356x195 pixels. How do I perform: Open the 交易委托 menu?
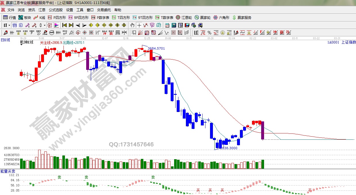pyautogui.click(x=104, y=10)
